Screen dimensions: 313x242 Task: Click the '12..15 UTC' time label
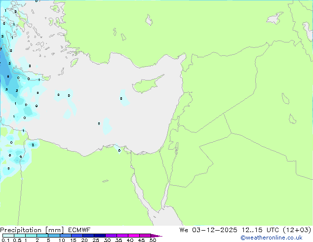[260, 230]
